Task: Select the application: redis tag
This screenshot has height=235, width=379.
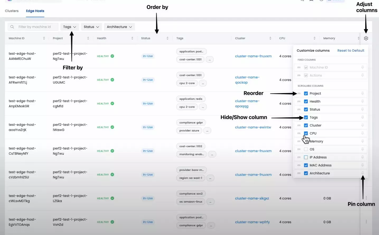Action: 191,99
